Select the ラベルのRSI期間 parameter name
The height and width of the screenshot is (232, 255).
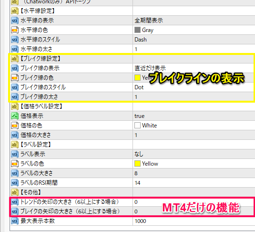point(39,183)
